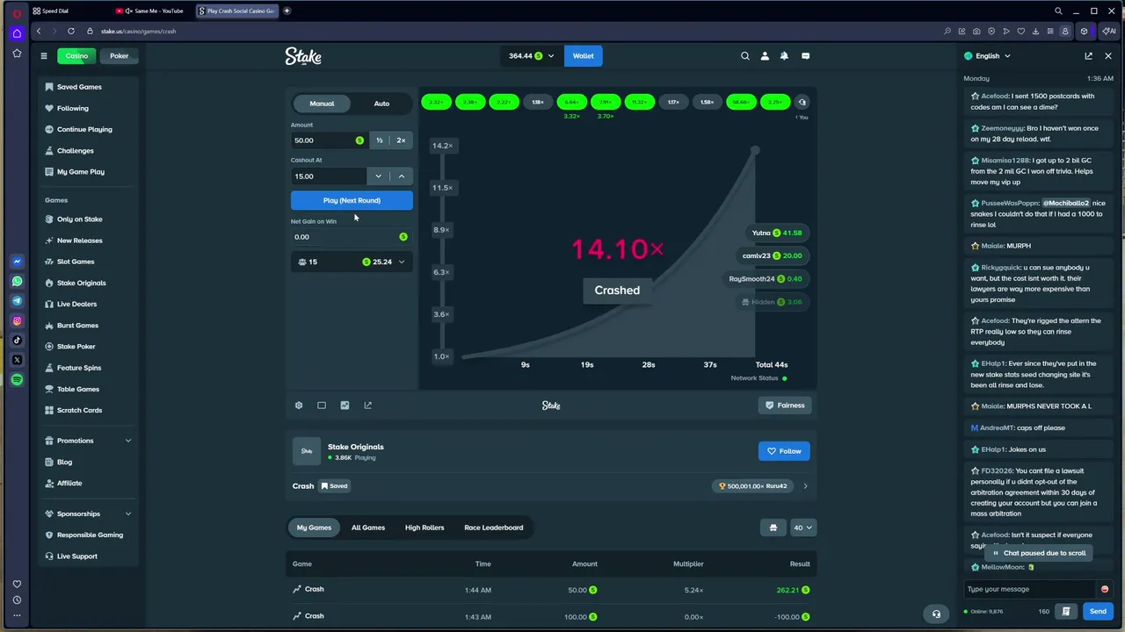
Task: Open Messenger in the browser sidebar
Action: tap(17, 262)
